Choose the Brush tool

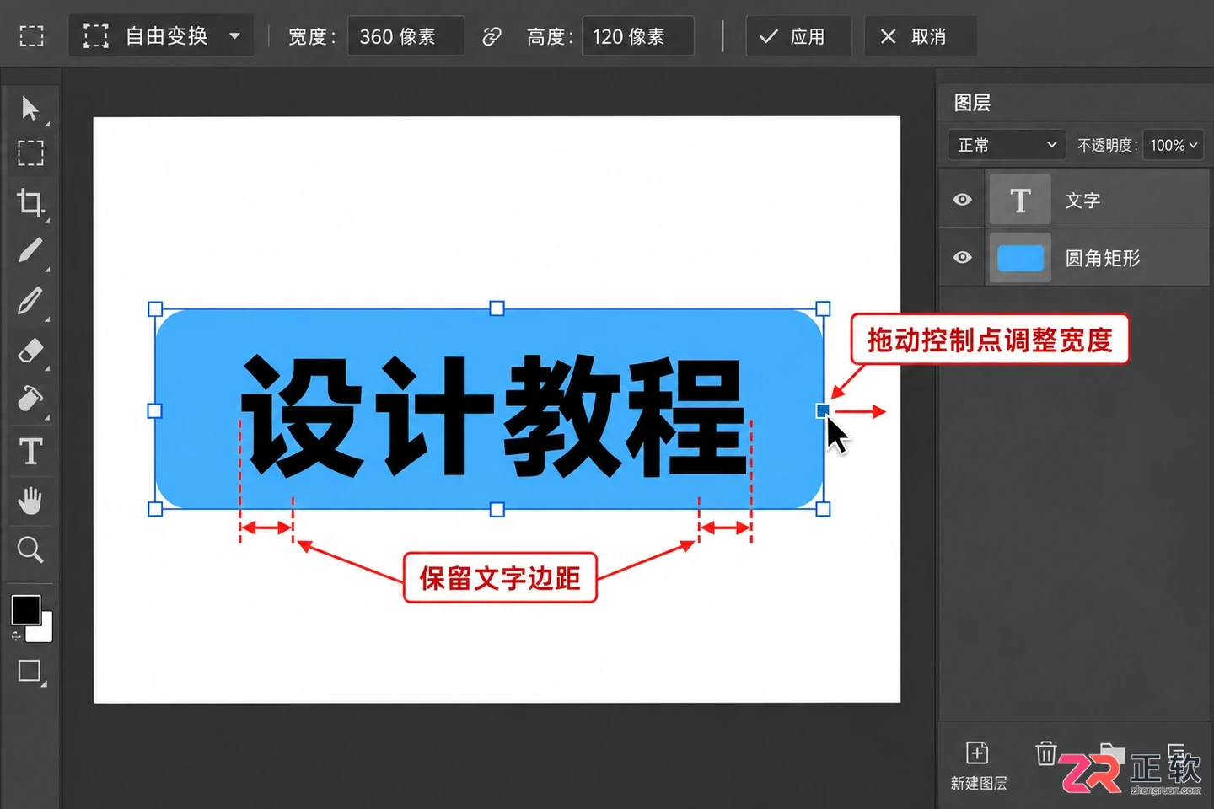point(30,251)
